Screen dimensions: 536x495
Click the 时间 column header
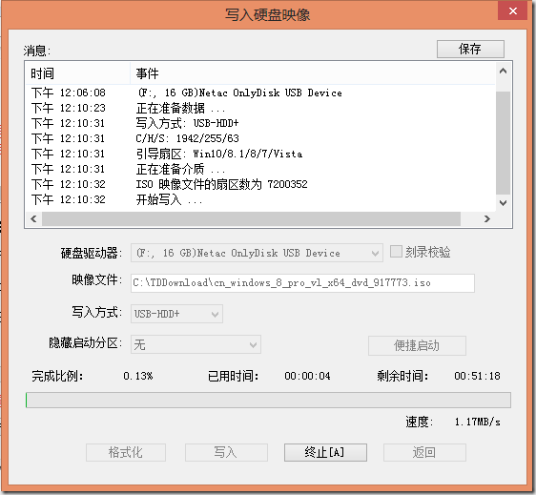pyautogui.click(x=78, y=73)
